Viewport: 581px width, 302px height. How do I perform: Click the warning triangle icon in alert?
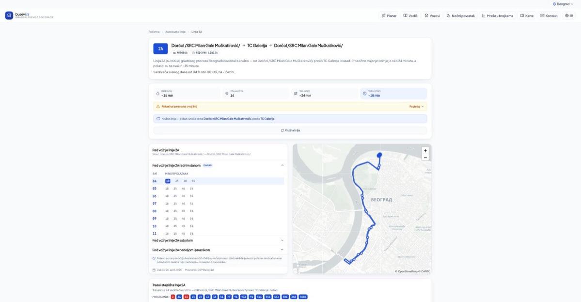(158, 106)
